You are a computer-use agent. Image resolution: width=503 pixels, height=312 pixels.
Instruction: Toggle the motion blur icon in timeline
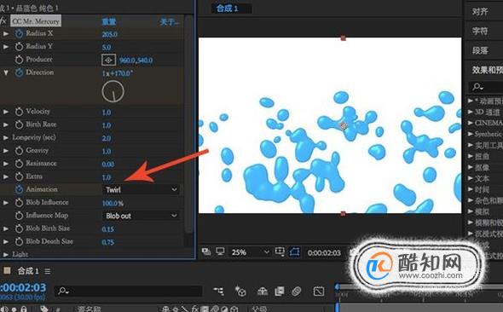click(296, 292)
